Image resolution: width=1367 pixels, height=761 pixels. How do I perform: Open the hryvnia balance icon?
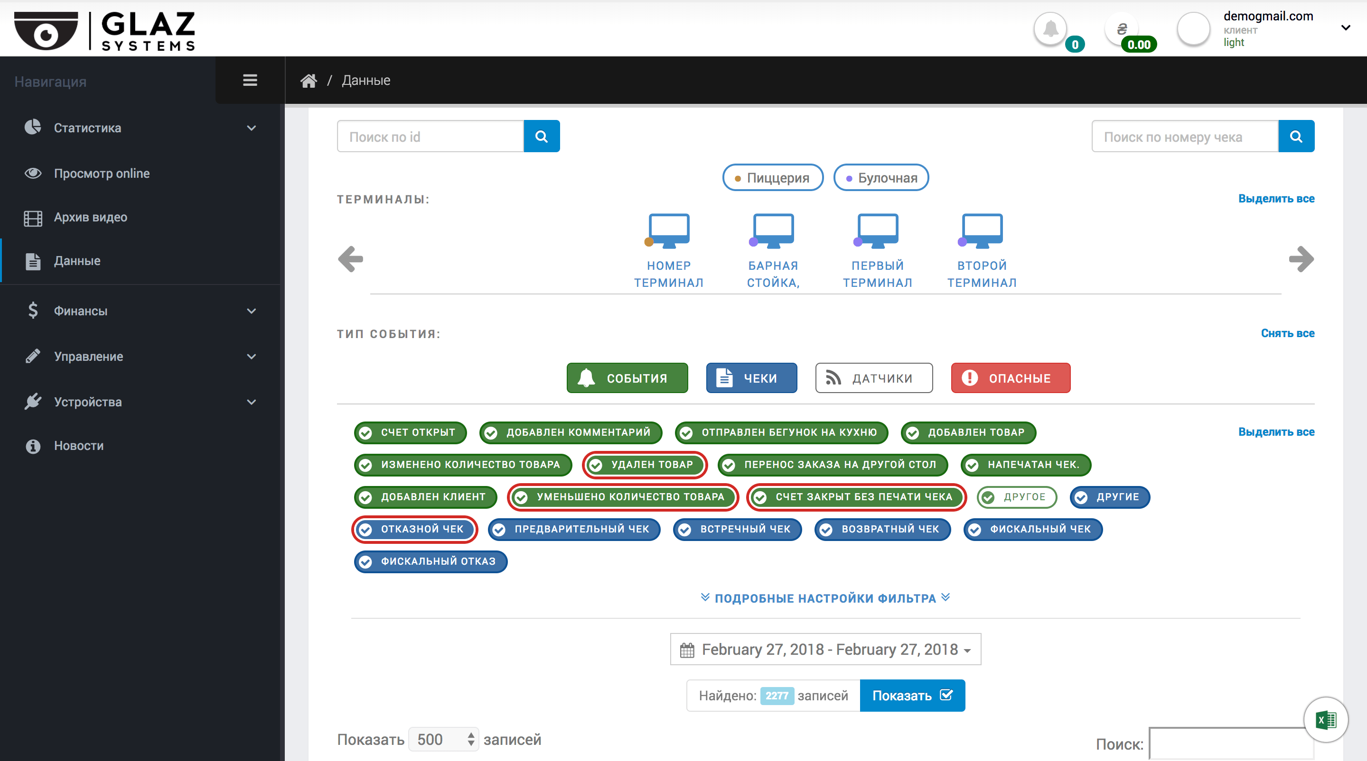[1122, 28]
